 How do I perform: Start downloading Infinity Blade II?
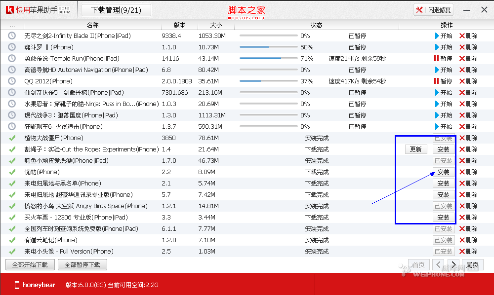pyautogui.click(x=443, y=36)
